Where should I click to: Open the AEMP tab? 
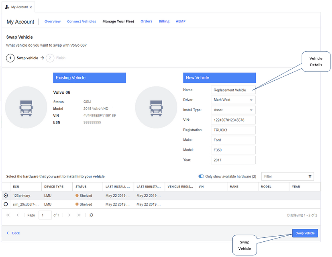(x=181, y=21)
